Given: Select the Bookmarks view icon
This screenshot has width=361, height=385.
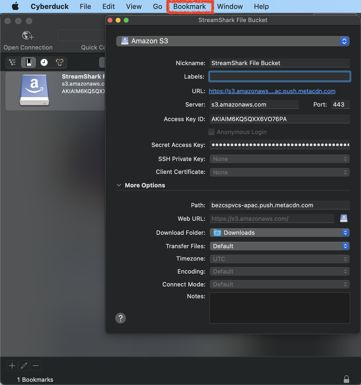Looking at the screenshot, I should pos(29,62).
